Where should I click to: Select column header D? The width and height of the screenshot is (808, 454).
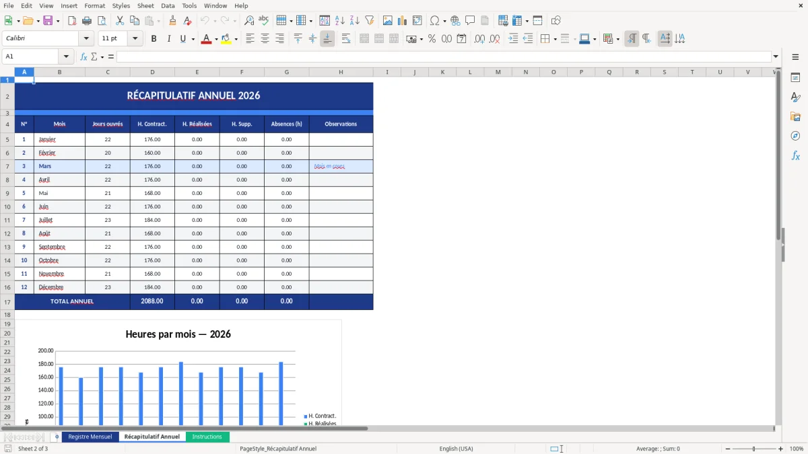(x=152, y=72)
